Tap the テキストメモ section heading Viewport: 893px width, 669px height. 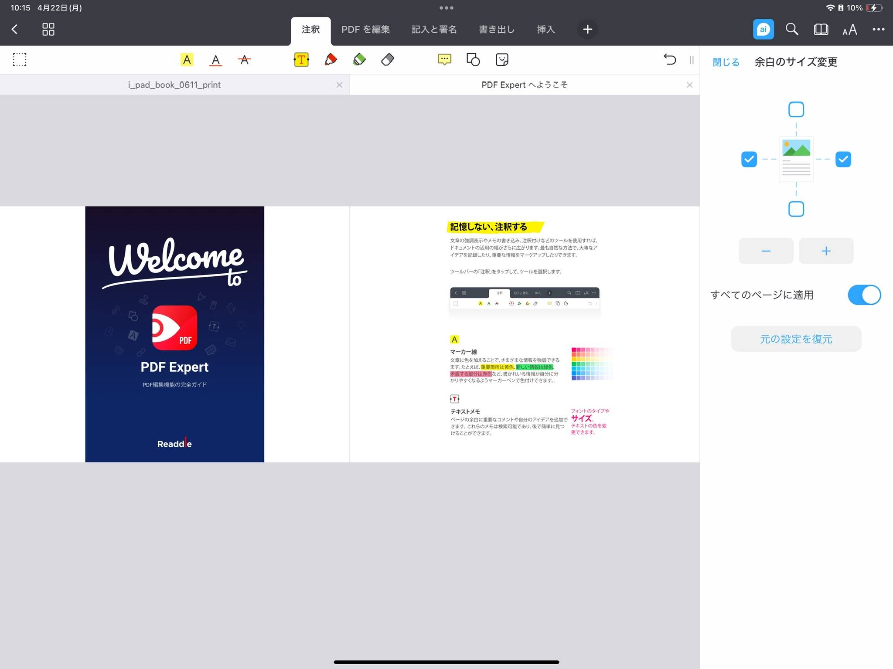(x=465, y=411)
